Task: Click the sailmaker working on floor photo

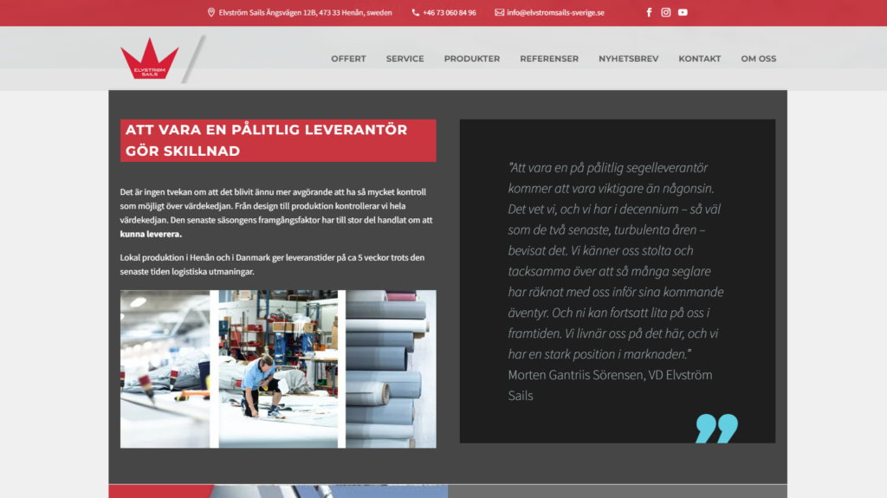Action: point(277,369)
